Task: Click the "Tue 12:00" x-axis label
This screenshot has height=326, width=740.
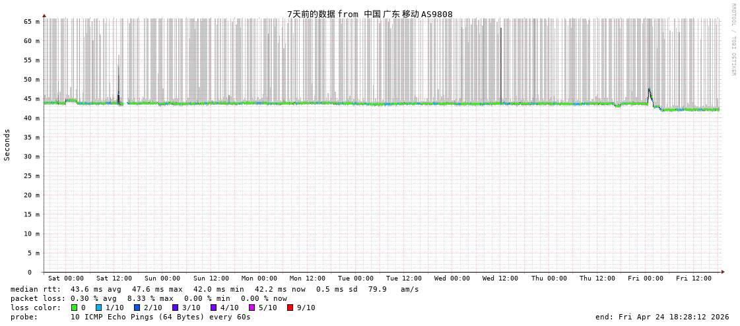Action: 404,278
